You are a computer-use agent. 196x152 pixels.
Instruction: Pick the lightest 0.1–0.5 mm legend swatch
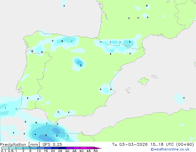click(5, 148)
